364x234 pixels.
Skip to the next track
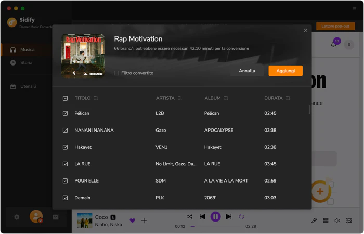229,217
